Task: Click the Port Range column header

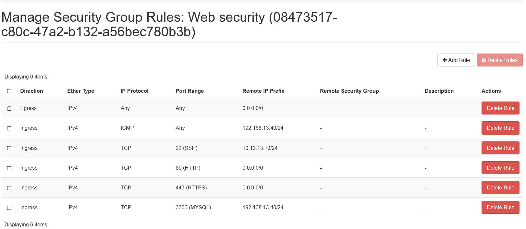Action: pos(190,91)
